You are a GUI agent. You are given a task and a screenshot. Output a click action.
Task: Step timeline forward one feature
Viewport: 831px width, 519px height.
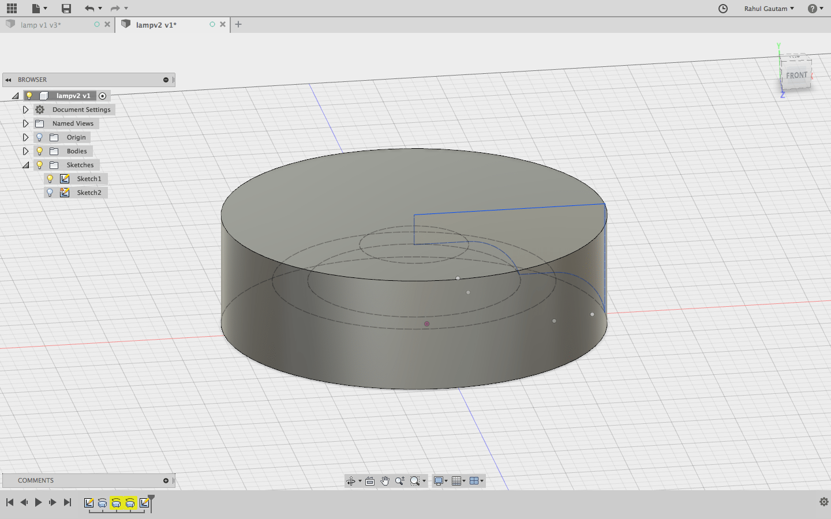click(53, 502)
